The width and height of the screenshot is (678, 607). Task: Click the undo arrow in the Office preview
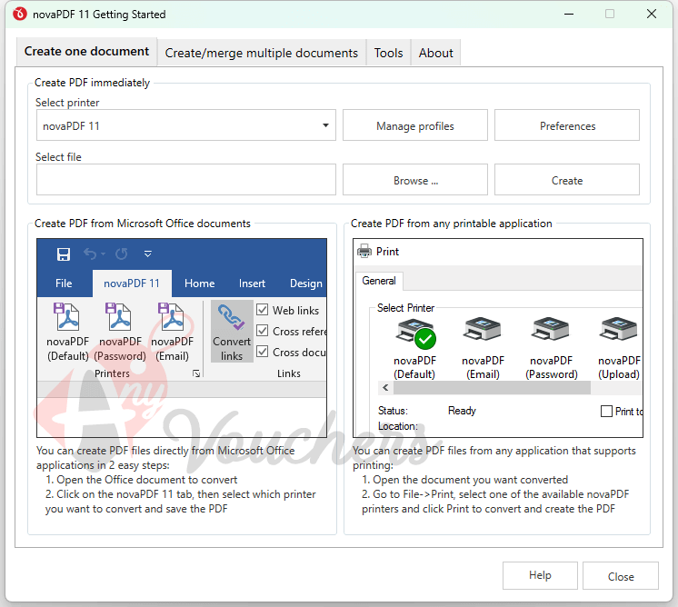tap(90, 254)
